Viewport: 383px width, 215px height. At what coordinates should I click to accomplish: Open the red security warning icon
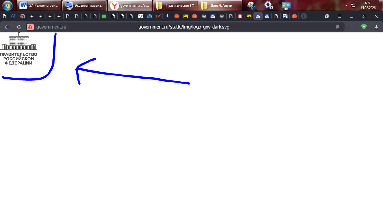tap(30, 27)
